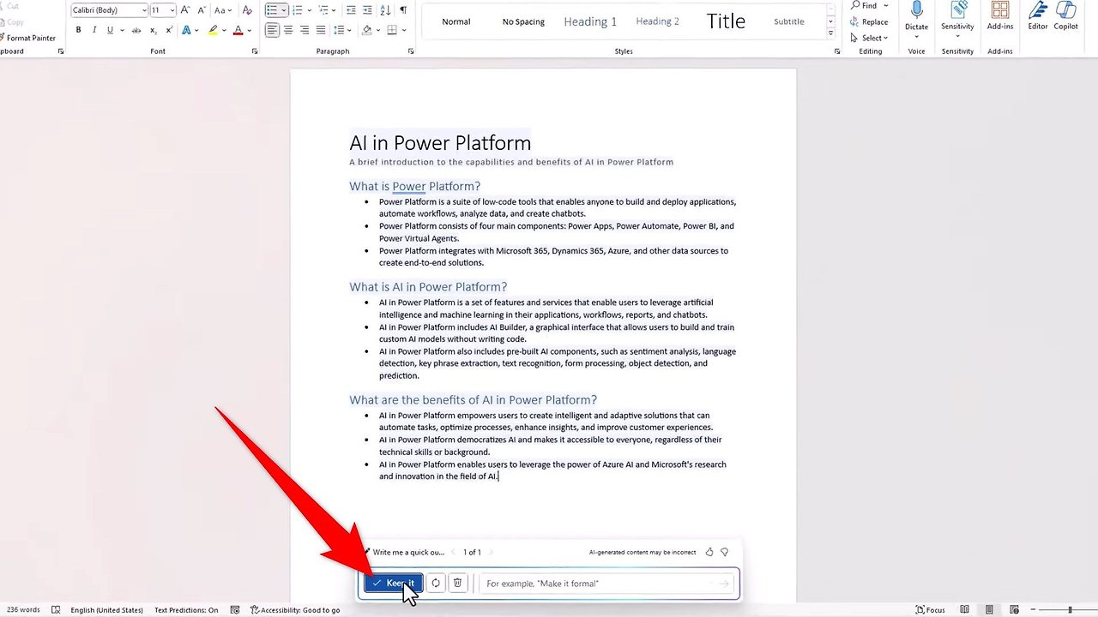Click the Format Painter button

click(x=28, y=38)
